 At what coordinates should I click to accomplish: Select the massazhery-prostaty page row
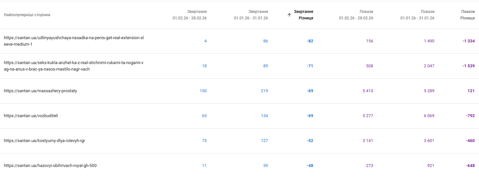coord(40,91)
